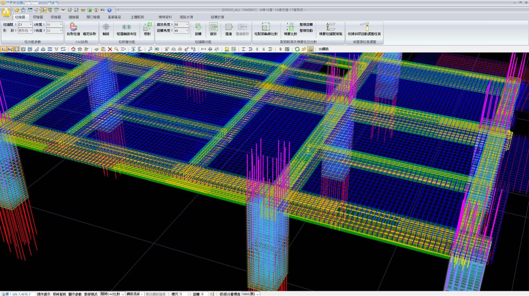The image size is (529, 296).
Task: Click the 標尺 value field in status bar
Action: click(184, 294)
